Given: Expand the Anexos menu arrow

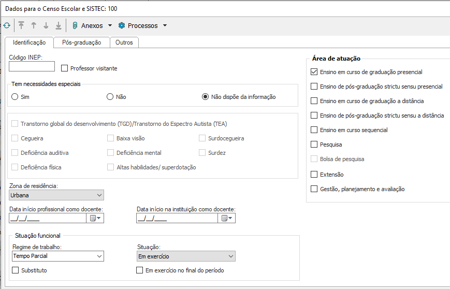Looking at the screenshot, I should 110,25.
